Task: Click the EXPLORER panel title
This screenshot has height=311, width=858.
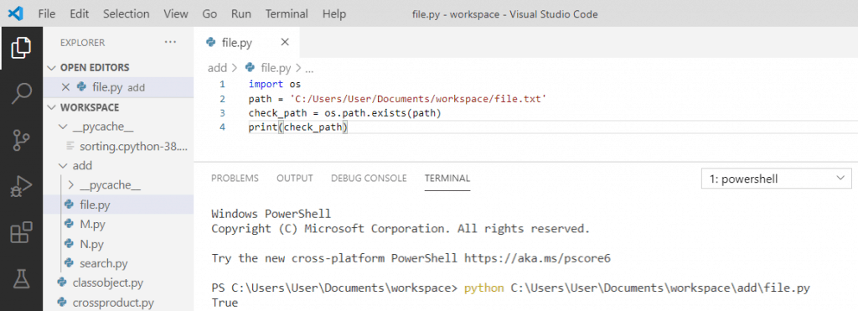Action: [x=83, y=43]
